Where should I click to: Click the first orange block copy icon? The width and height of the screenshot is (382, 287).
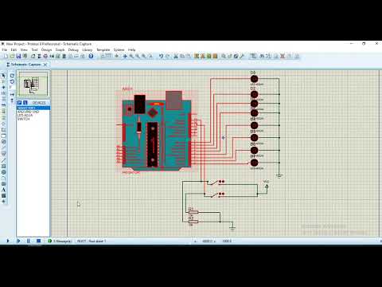(197, 56)
